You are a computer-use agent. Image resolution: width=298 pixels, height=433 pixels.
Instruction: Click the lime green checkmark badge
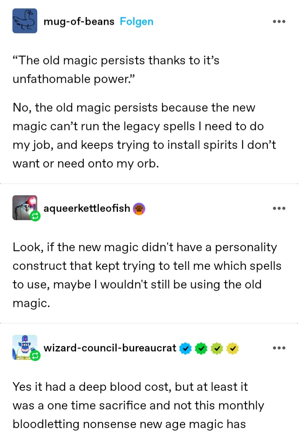point(217,348)
